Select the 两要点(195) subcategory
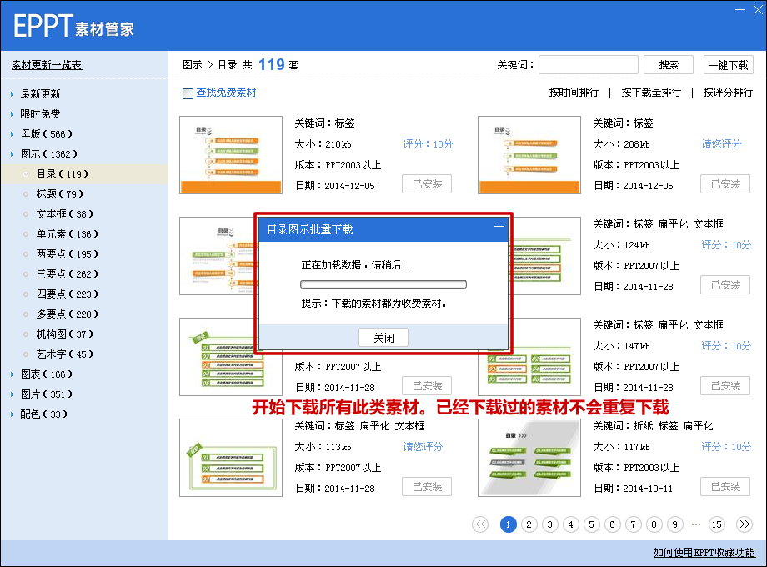 click(67, 254)
